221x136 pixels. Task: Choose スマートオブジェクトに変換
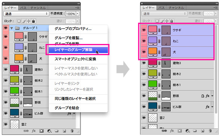click(x=75, y=59)
